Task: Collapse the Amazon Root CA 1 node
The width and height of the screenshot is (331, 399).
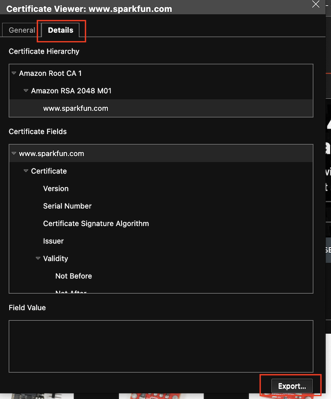Action: (14, 73)
